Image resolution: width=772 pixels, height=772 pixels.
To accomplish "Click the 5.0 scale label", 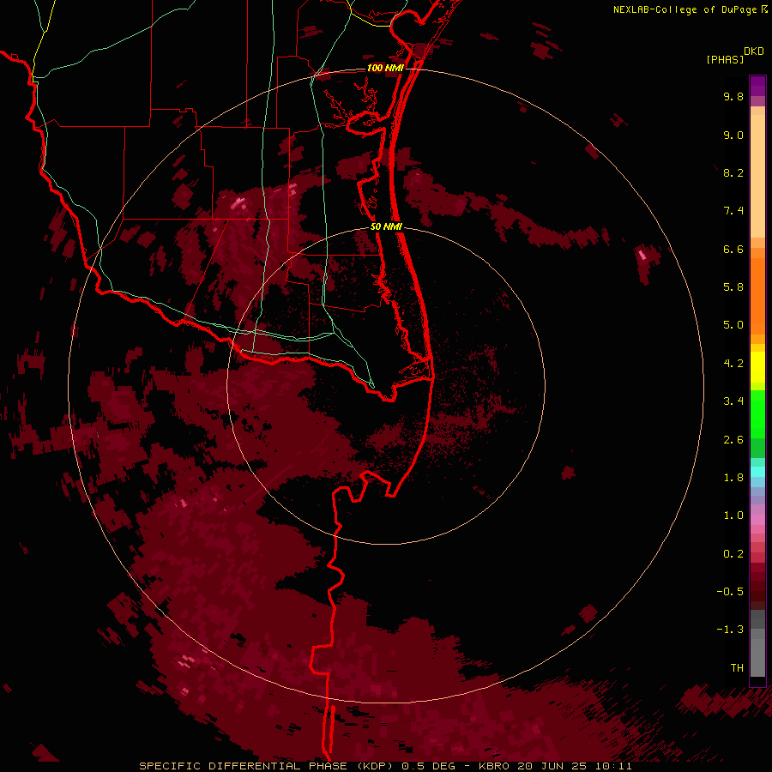I will tap(733, 325).
